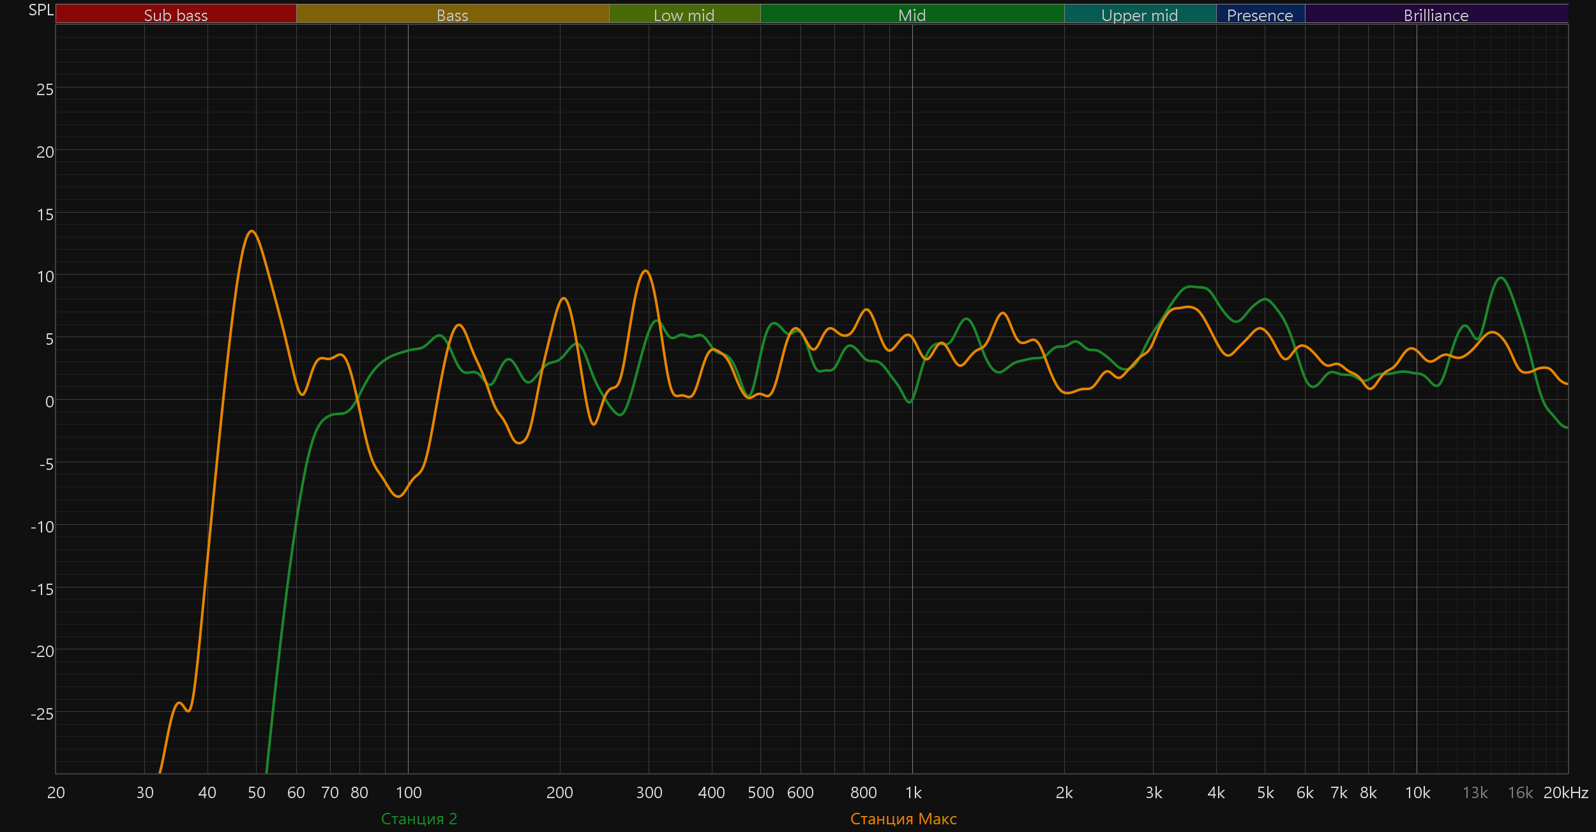
Task: Click the Upper mid band label
Action: [1140, 15]
